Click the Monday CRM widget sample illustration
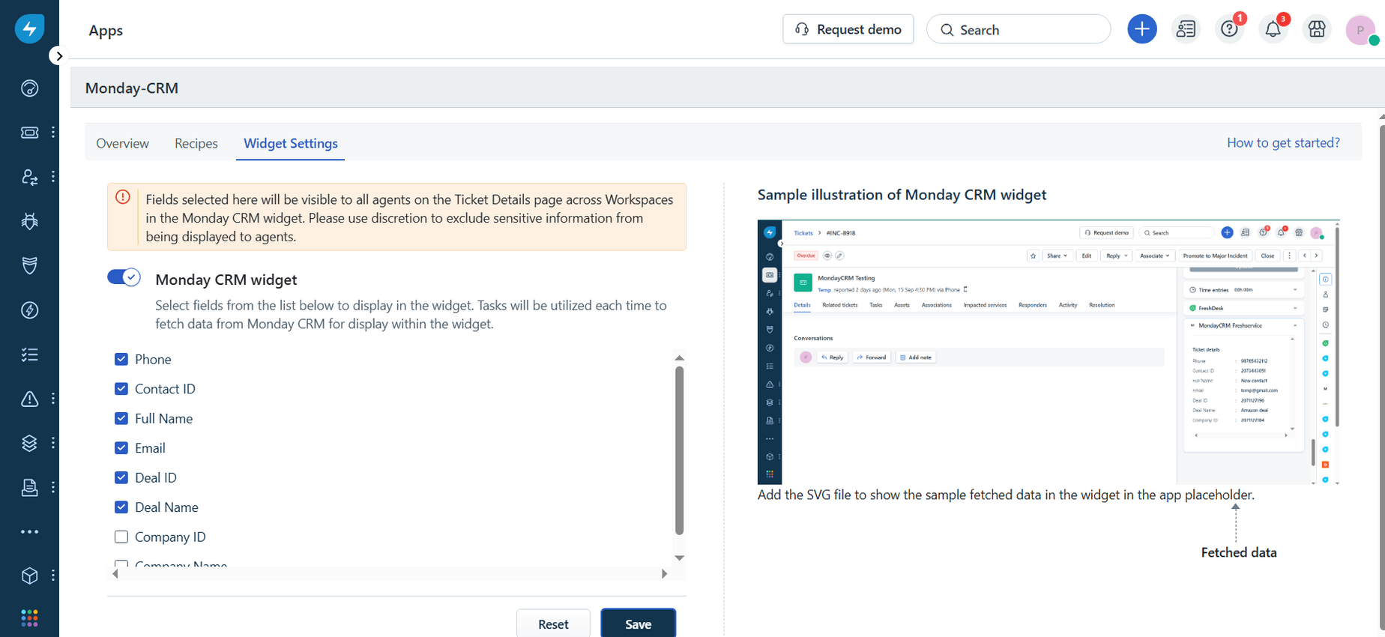This screenshot has width=1385, height=637. [x=1048, y=352]
